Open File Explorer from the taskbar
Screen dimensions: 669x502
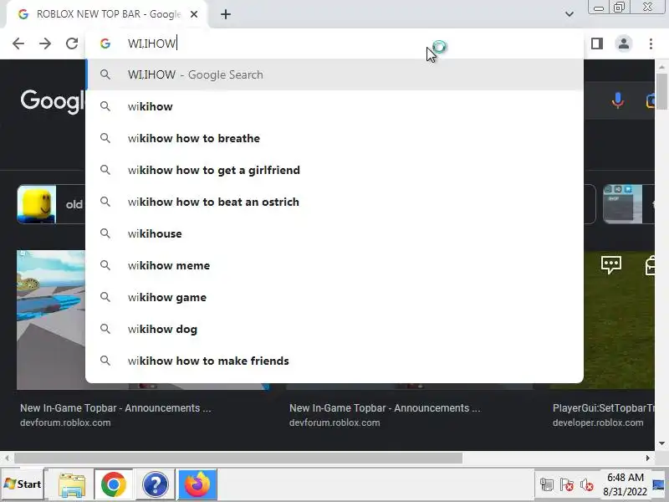click(x=72, y=484)
